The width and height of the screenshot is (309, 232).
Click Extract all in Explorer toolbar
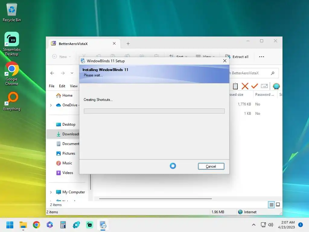tap(237, 56)
